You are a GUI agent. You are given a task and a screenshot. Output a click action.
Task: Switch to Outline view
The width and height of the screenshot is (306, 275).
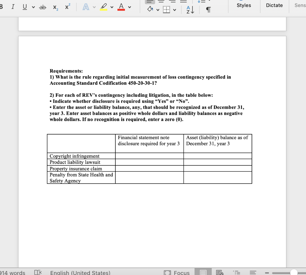point(237,272)
